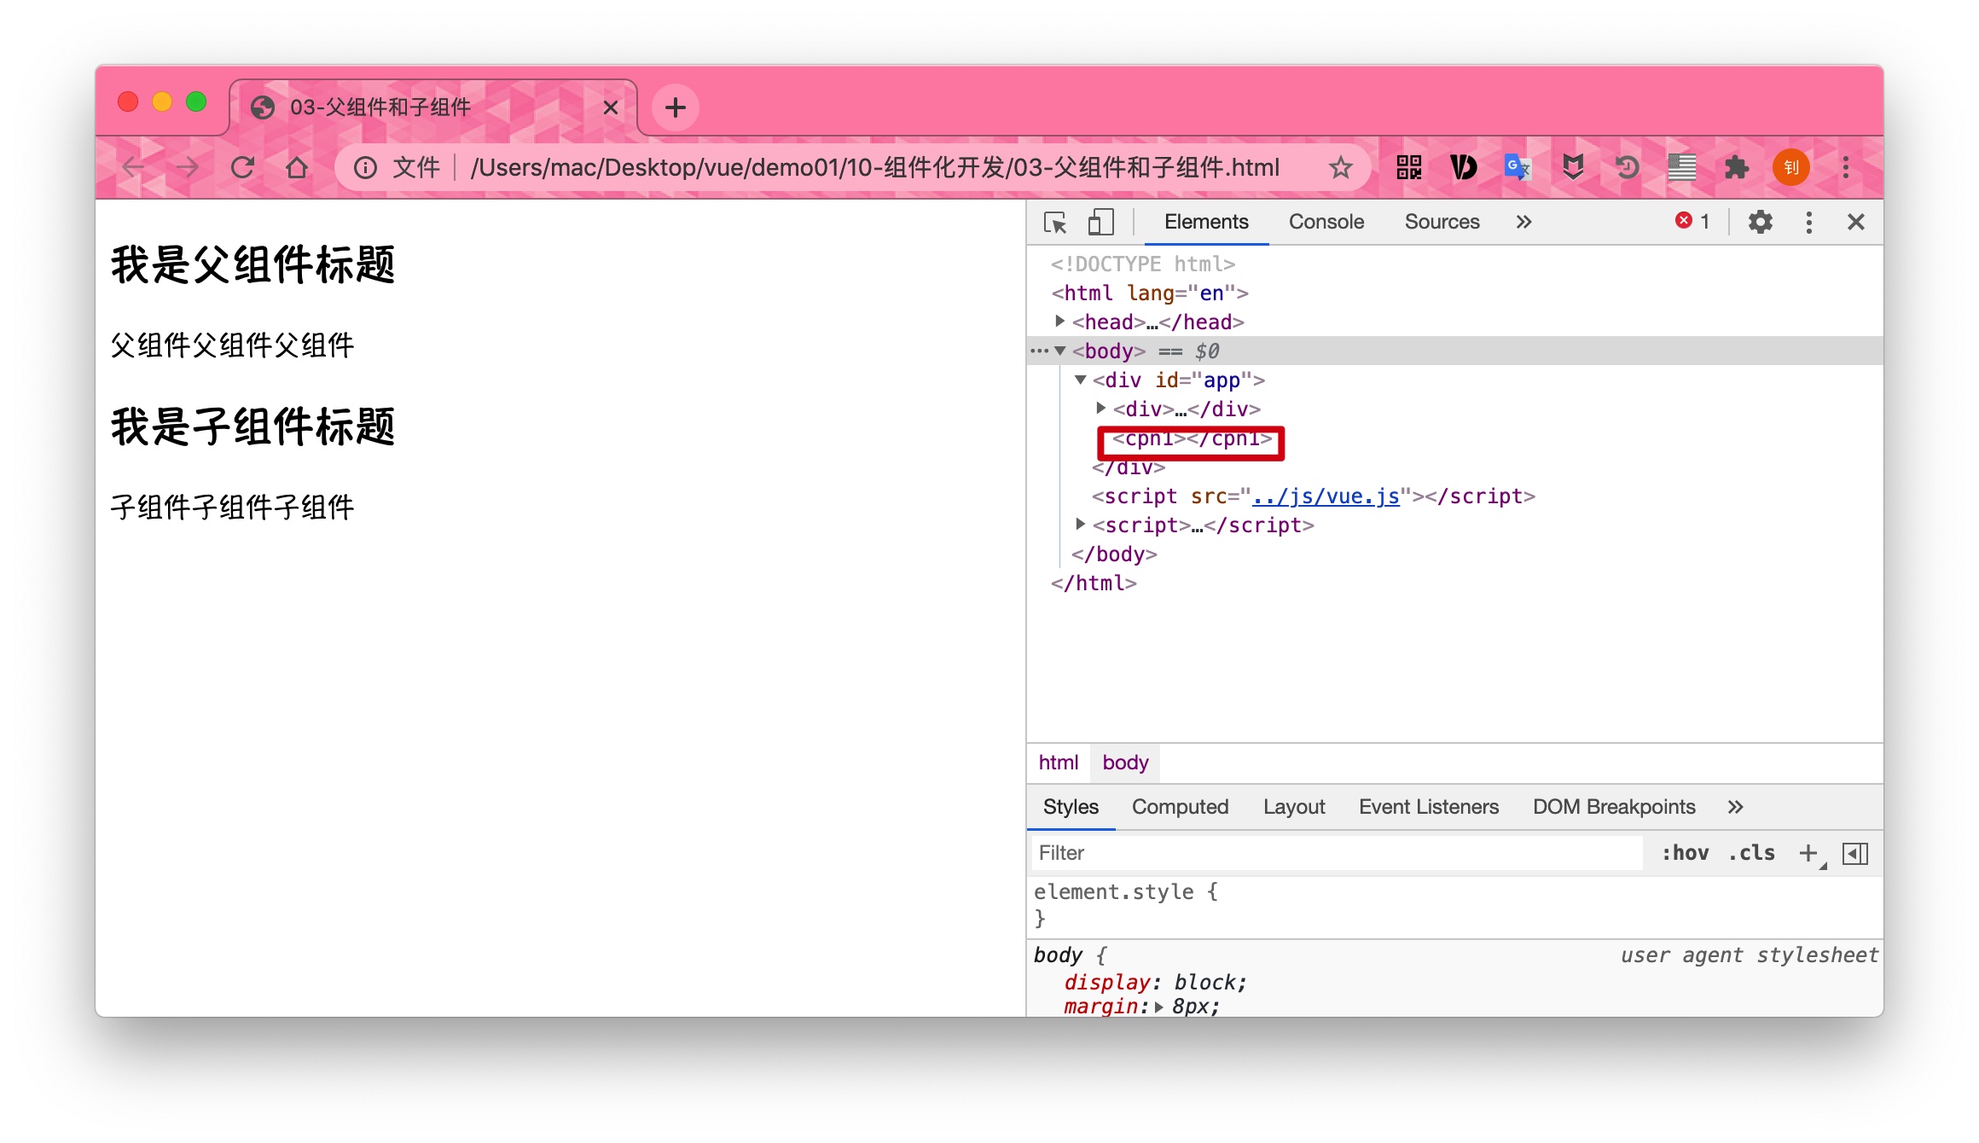Image resolution: width=1979 pixels, height=1143 pixels.
Task: Expand the collapsed div inside app
Action: [x=1100, y=409]
